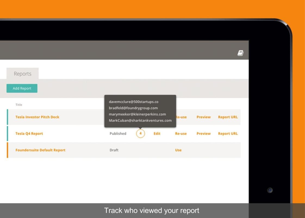305x218 pixels.
Task: Select MarkCuban@sharktankventures.com in viewer tooltip
Action: 140,120
